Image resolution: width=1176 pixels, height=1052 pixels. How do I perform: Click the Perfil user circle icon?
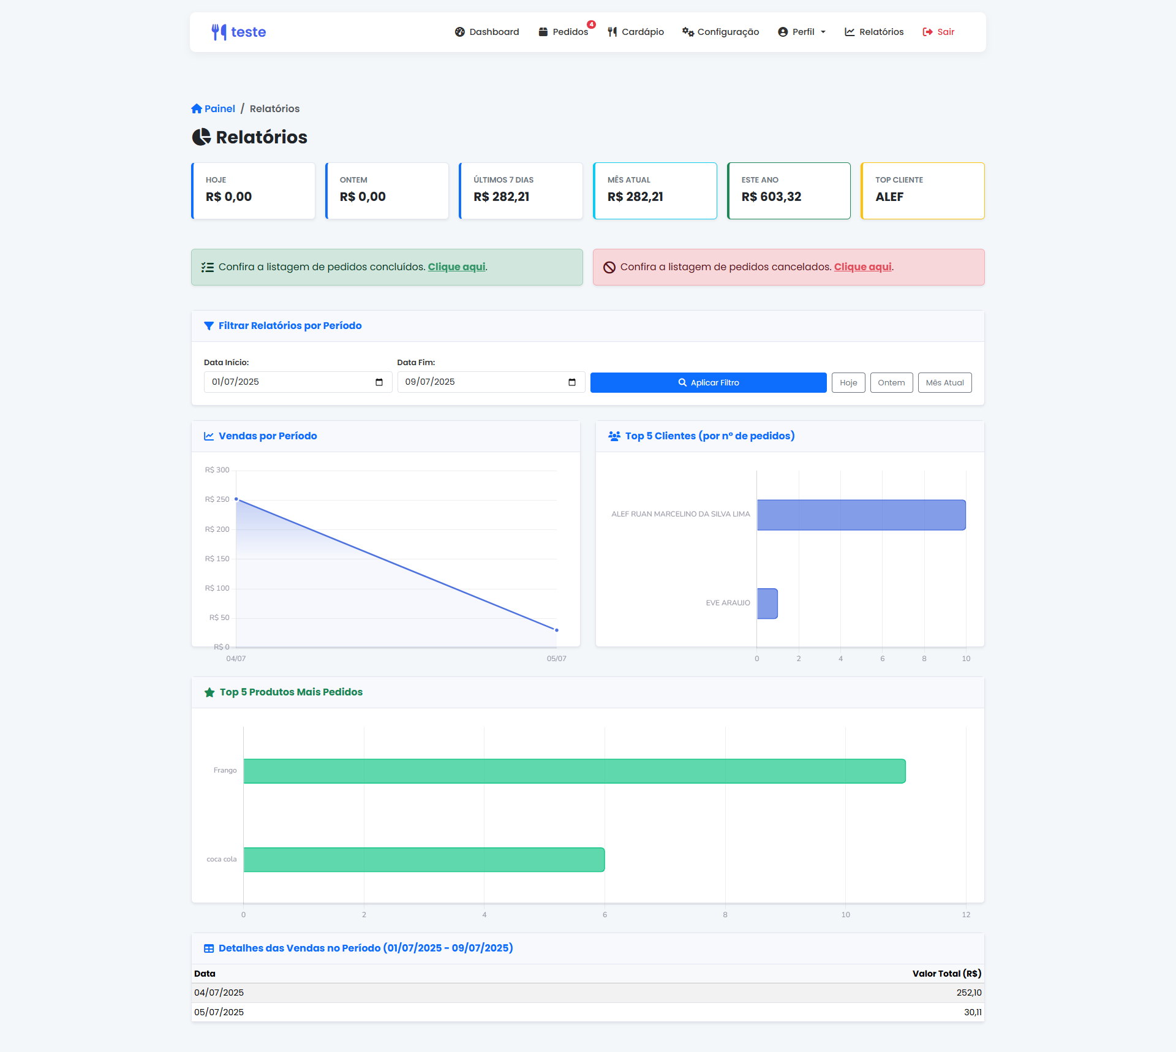point(783,32)
